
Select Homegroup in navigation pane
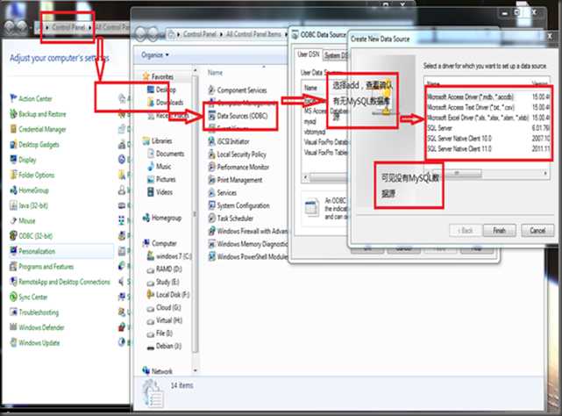(162, 218)
